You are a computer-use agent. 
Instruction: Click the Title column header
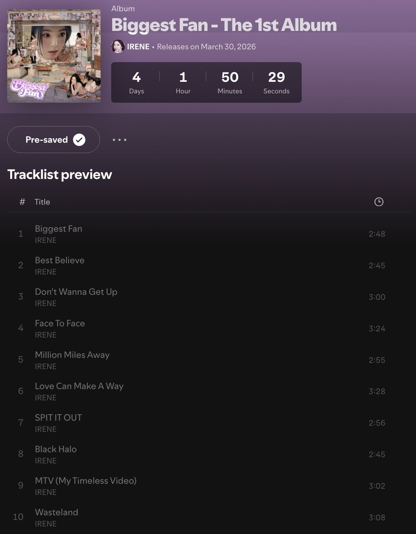[x=42, y=202]
